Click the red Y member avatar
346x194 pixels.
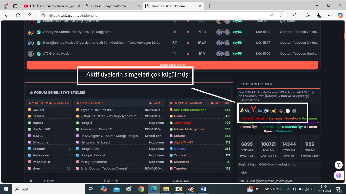(x=254, y=109)
